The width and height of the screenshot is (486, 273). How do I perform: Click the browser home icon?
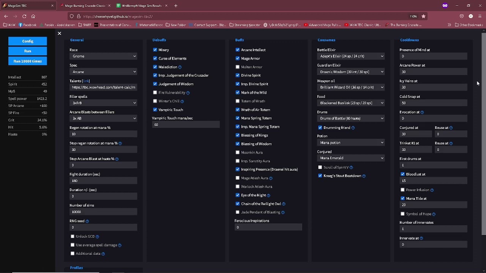(33, 16)
